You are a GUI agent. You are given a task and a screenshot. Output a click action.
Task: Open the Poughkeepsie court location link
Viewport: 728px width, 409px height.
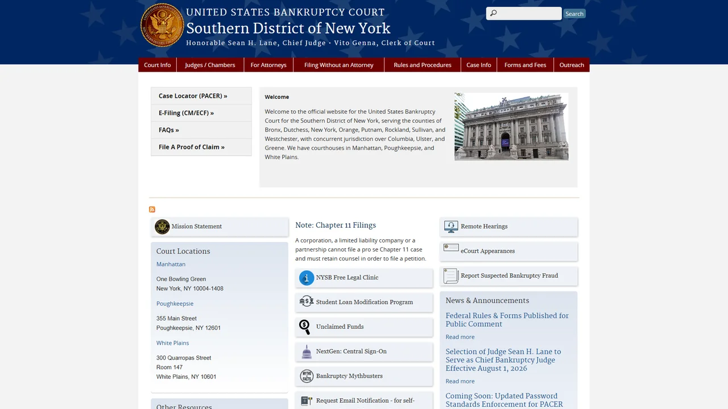point(175,304)
